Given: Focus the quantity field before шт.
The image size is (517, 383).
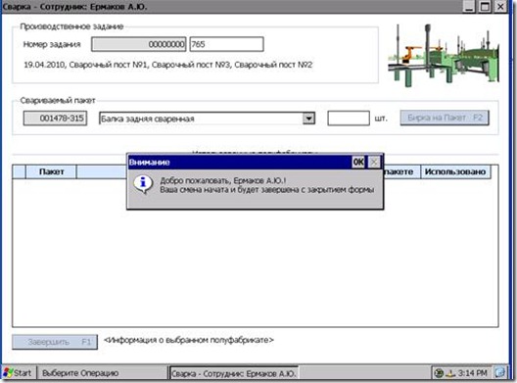Looking at the screenshot, I should point(349,119).
